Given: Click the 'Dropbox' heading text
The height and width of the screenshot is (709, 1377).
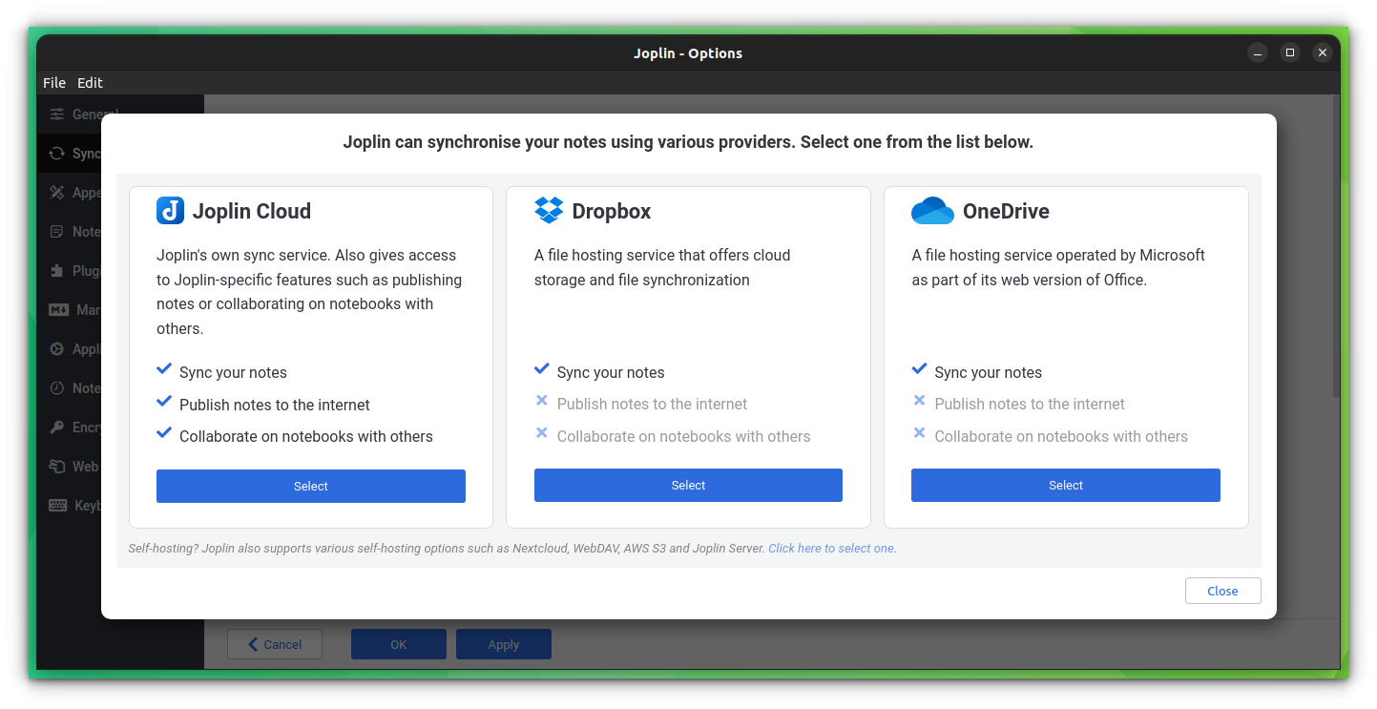Looking at the screenshot, I should (x=612, y=211).
